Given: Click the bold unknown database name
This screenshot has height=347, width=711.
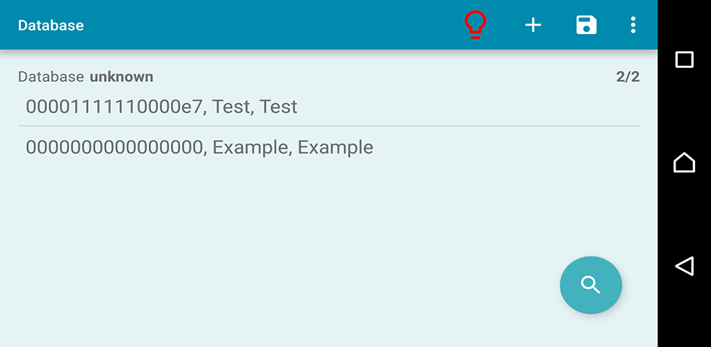Looking at the screenshot, I should (122, 77).
